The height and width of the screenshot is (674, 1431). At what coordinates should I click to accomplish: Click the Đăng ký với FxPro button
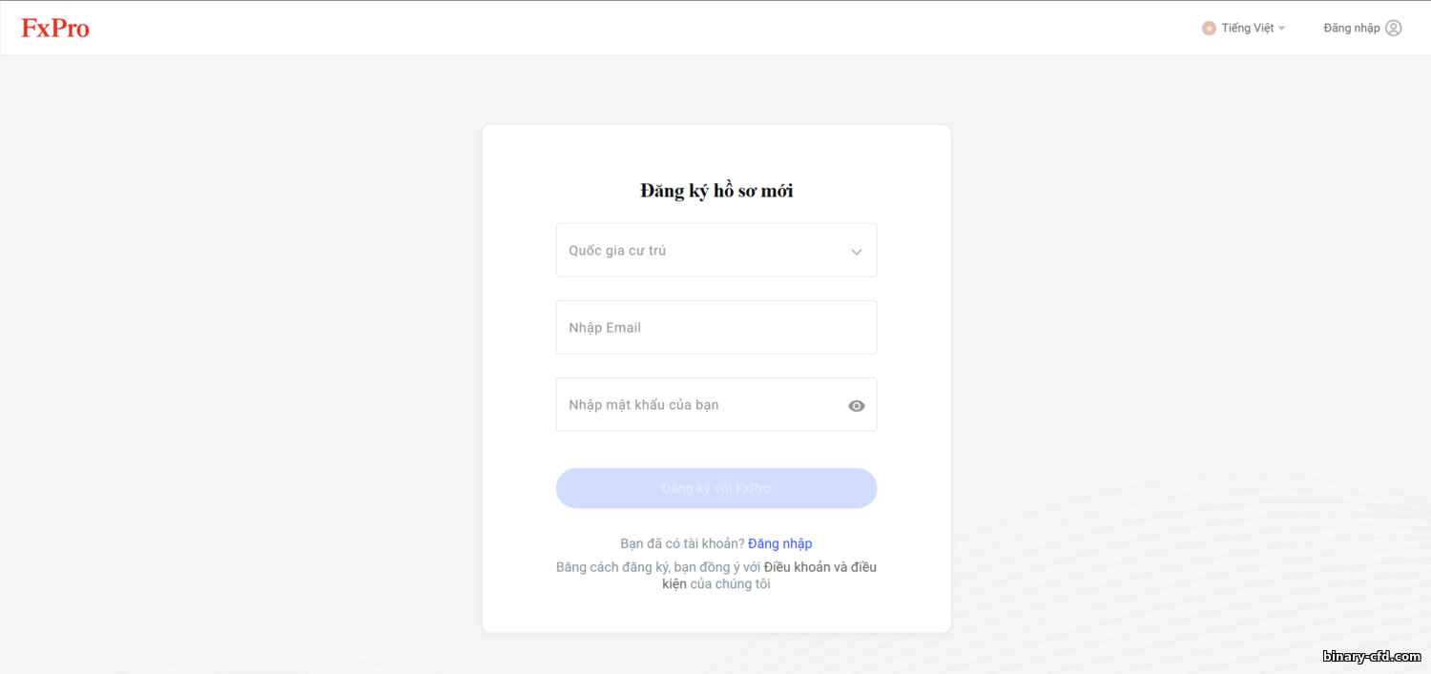point(716,488)
